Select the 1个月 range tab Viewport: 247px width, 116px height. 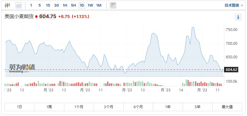click(79, 107)
